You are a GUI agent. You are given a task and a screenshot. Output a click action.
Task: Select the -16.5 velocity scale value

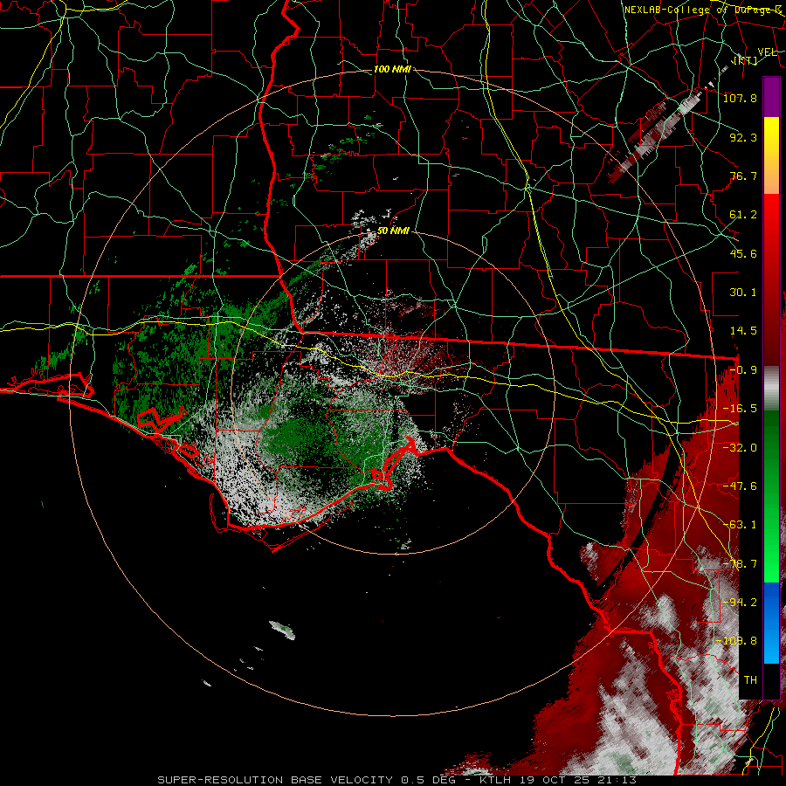740,409
